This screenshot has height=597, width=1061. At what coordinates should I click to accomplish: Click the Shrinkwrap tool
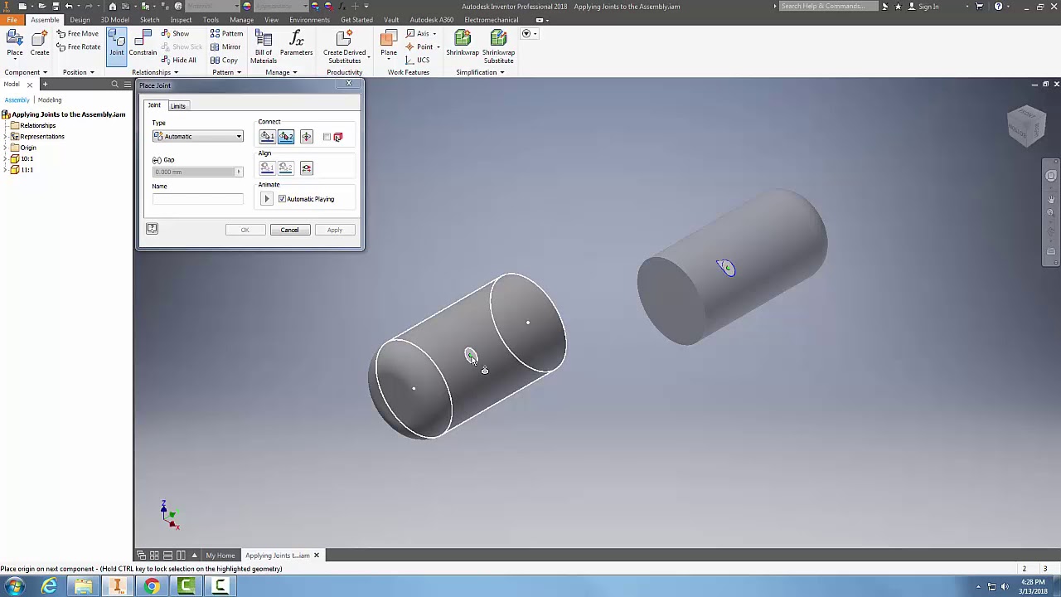463,43
